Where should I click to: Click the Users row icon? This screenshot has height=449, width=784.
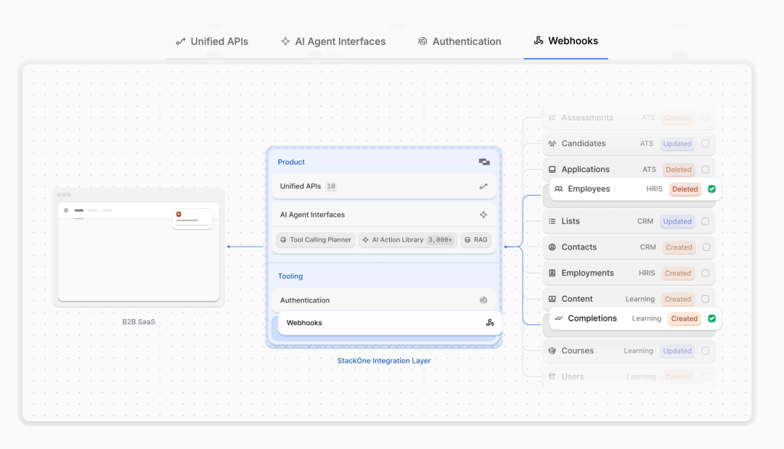click(x=552, y=376)
